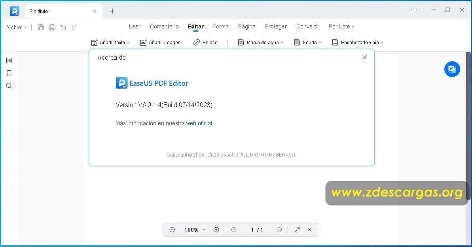Screen dimensions: 472x247
Task: Click the blue Convert to Word button
Action: [x=452, y=69]
